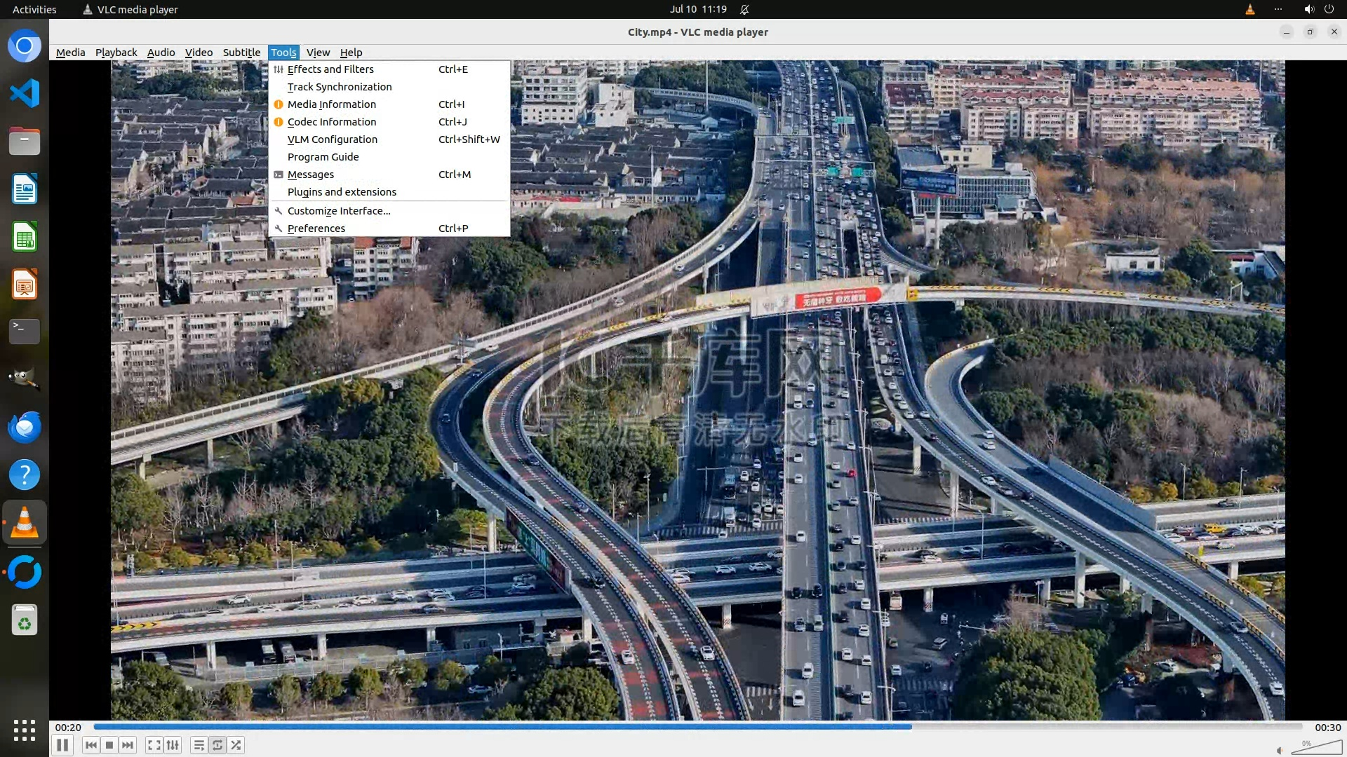Screen dimensions: 1347x757
Task: Pause the video playback
Action: [x=62, y=745]
